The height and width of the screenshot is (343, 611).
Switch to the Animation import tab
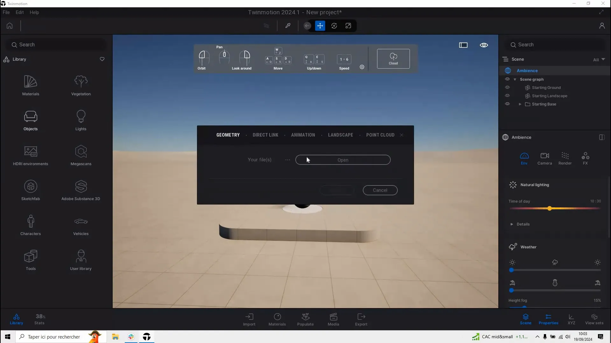click(303, 135)
